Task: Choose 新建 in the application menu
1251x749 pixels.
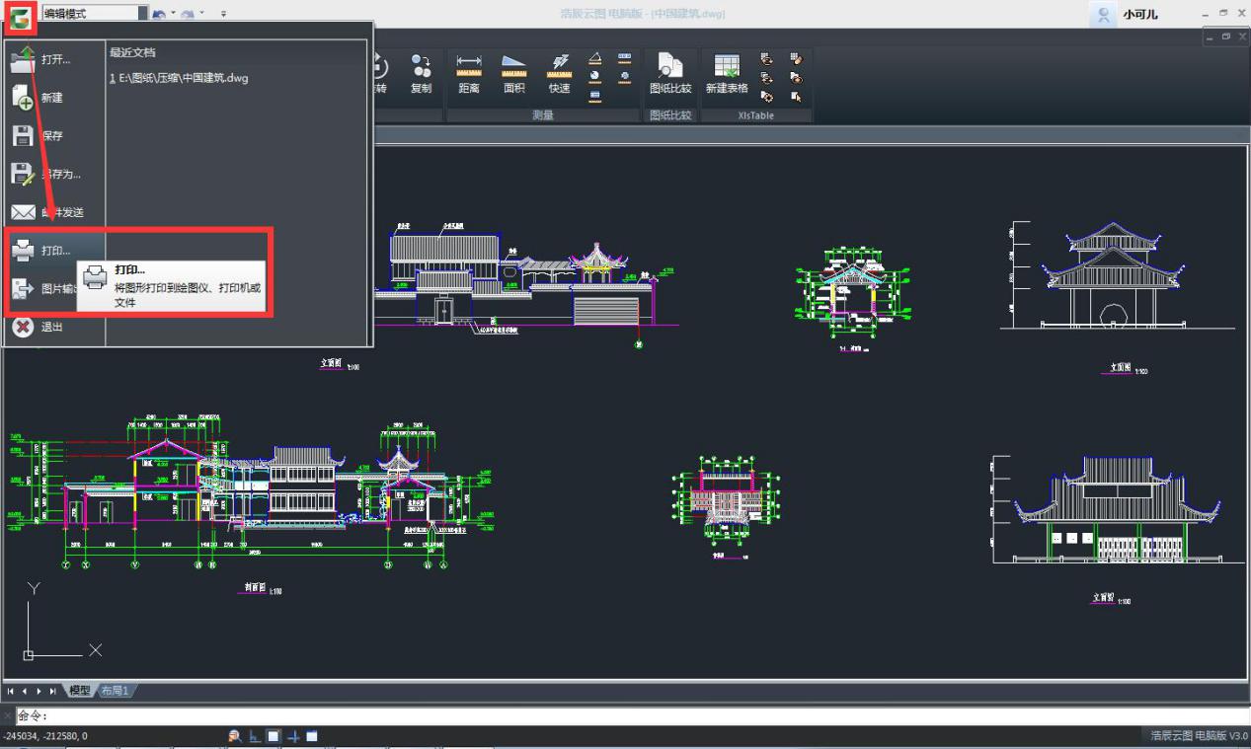Action: click(x=53, y=98)
